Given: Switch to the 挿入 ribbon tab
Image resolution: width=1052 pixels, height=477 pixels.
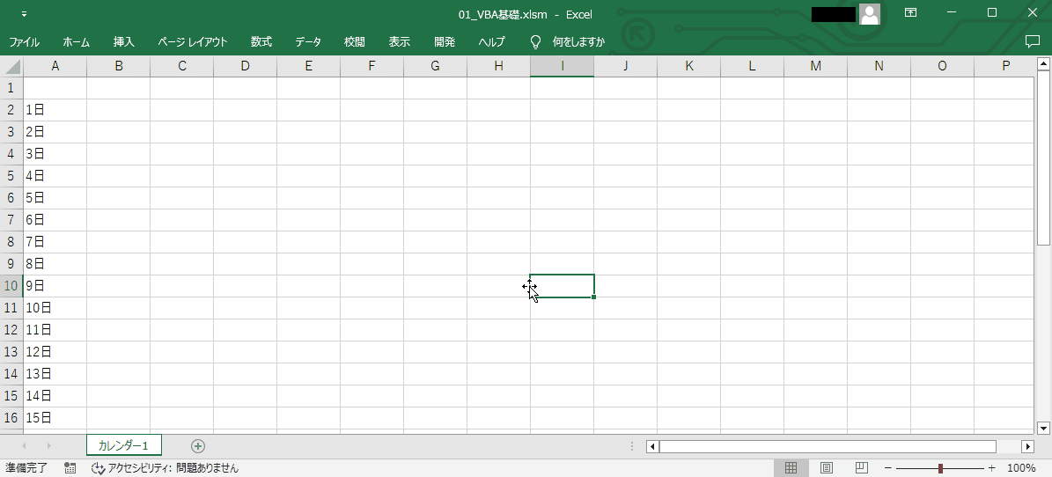Looking at the screenshot, I should pos(124,41).
